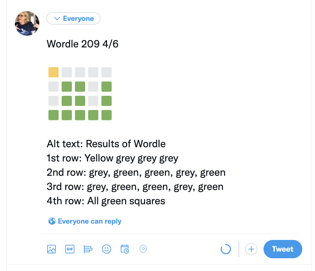Click the GIF picker icon
The width and height of the screenshot is (315, 271).
pyautogui.click(x=70, y=249)
